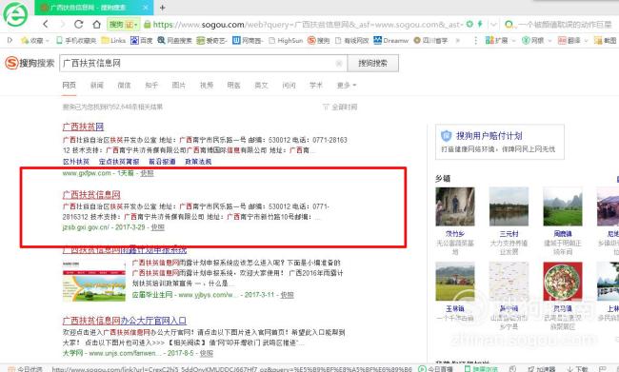Switch to the 图片 search tab

coord(179,86)
